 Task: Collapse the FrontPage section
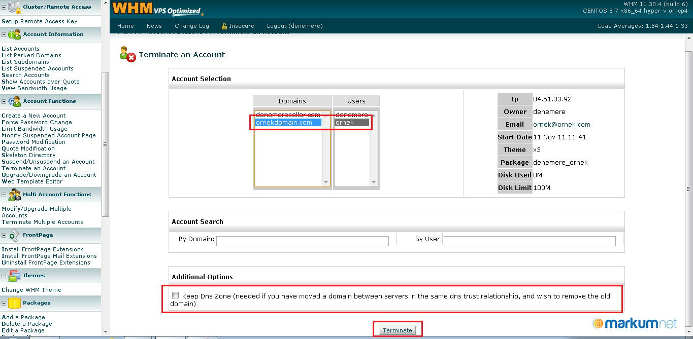coord(4,235)
